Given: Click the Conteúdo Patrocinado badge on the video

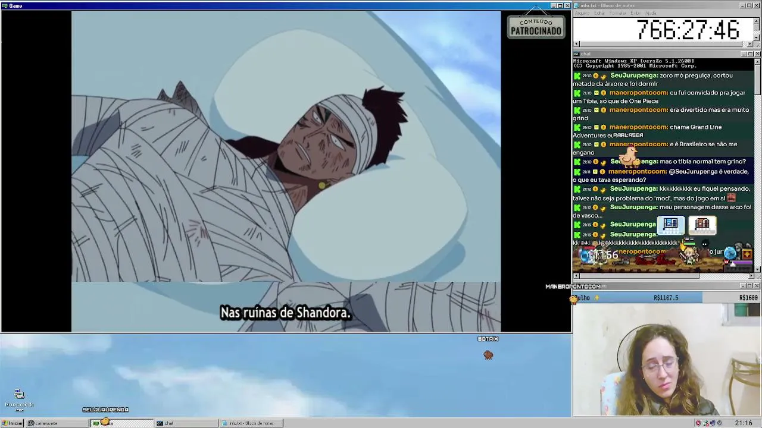Looking at the screenshot, I should coord(536,27).
